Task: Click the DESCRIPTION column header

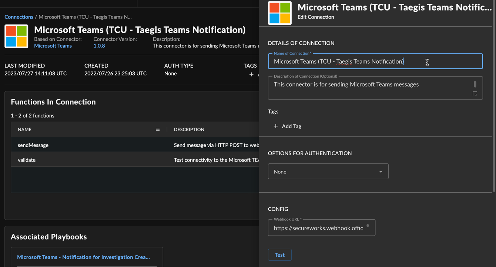Action: (189, 129)
